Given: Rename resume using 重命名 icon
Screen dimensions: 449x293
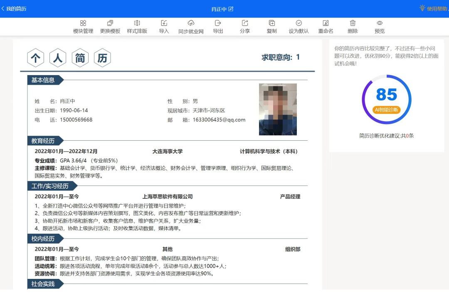Looking at the screenshot, I should coord(326,23).
